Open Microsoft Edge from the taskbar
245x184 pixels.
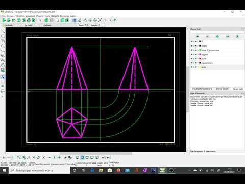(92, 170)
